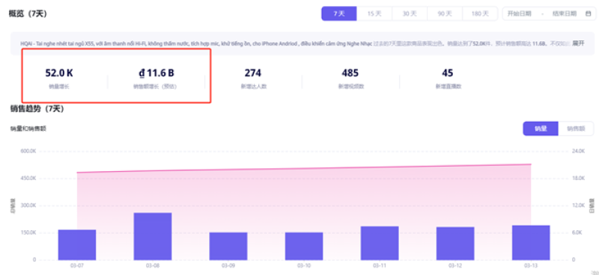The height and width of the screenshot is (275, 599).
Task: Click the 274 new creators value
Action: coord(253,72)
